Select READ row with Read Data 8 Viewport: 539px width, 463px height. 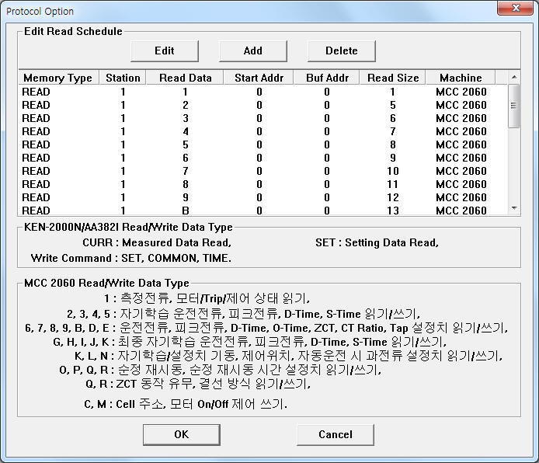263,184
